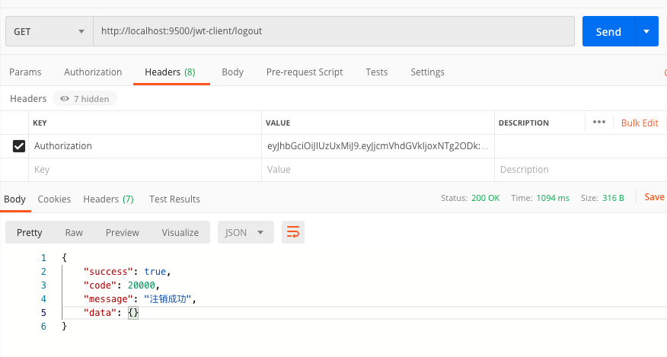This screenshot has width=667, height=357.
Task: Click the wrap lines icon in response toolbar
Action: coord(293,233)
